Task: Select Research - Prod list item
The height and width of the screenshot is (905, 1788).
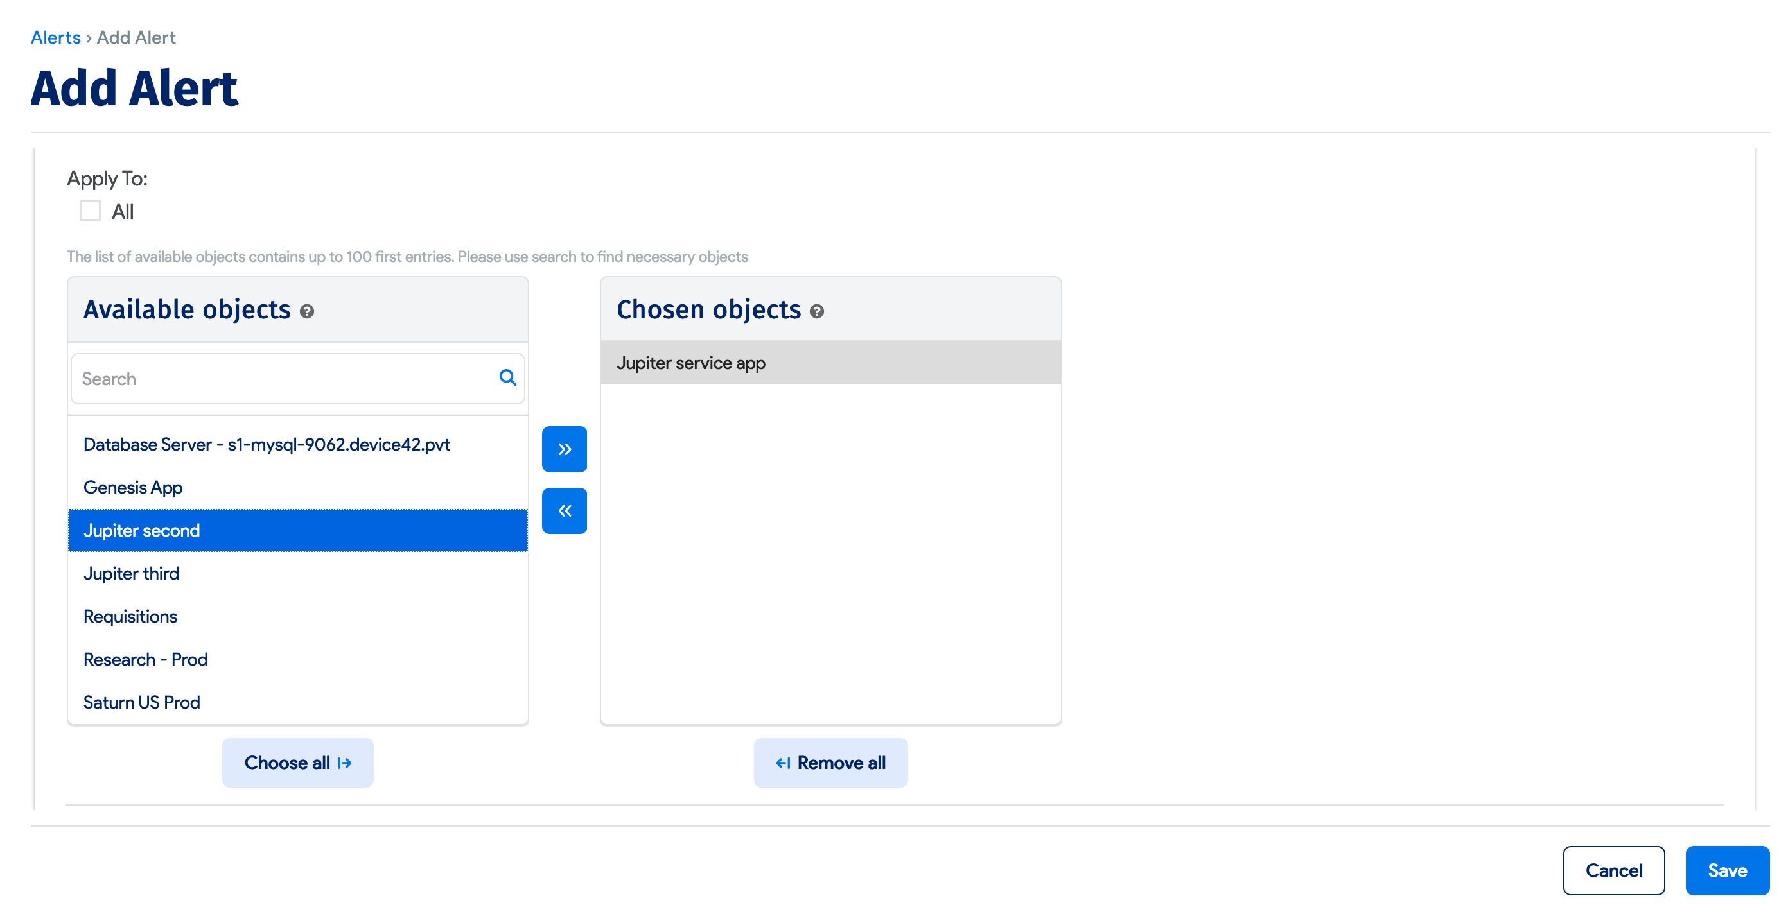Action: click(146, 660)
